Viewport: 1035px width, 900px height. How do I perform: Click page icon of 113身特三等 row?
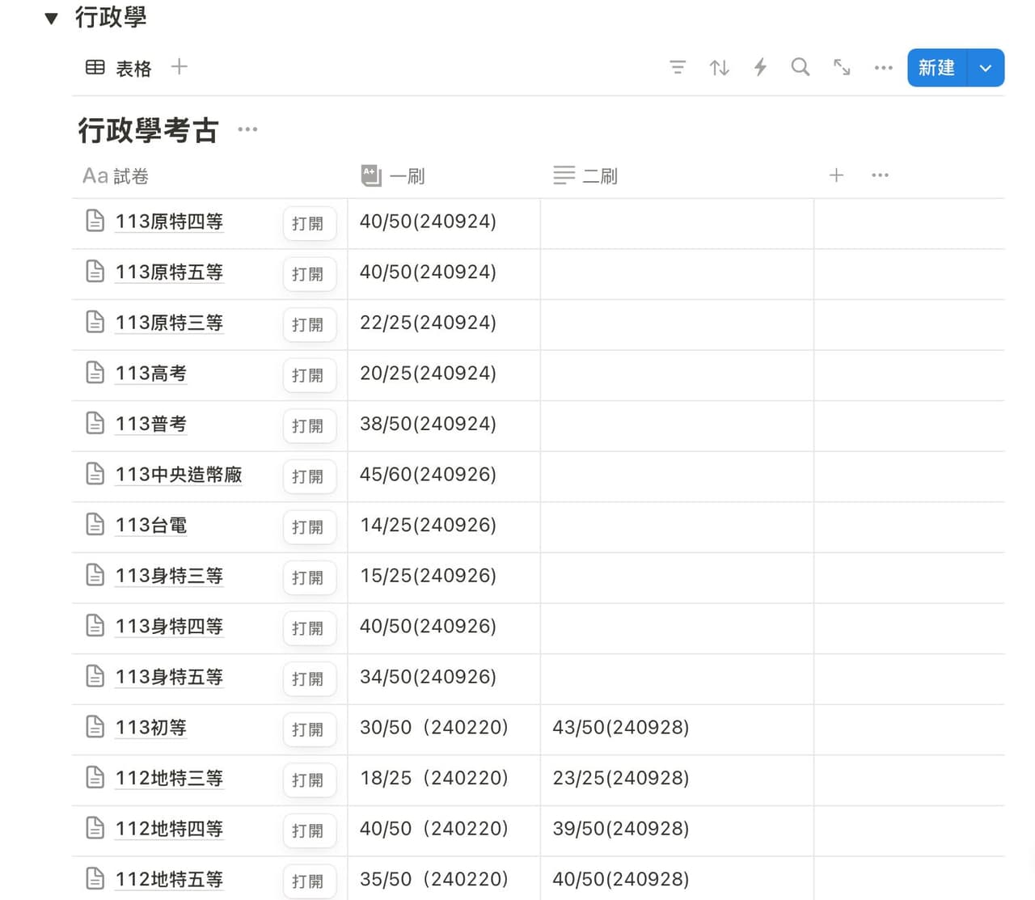click(95, 574)
